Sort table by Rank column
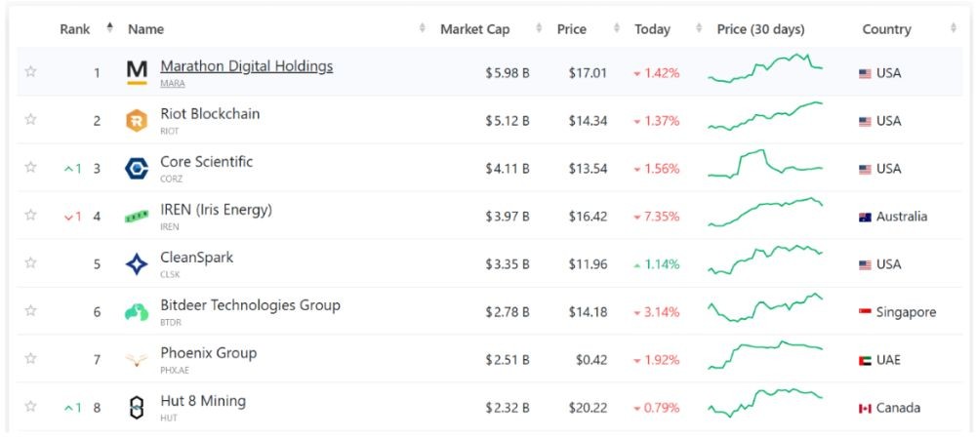 [75, 29]
